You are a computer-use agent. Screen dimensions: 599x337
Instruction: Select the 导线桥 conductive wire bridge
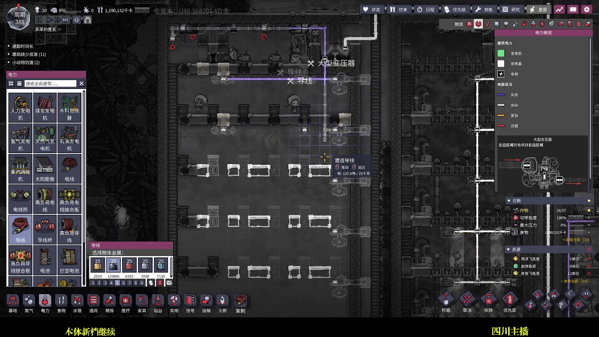click(45, 229)
